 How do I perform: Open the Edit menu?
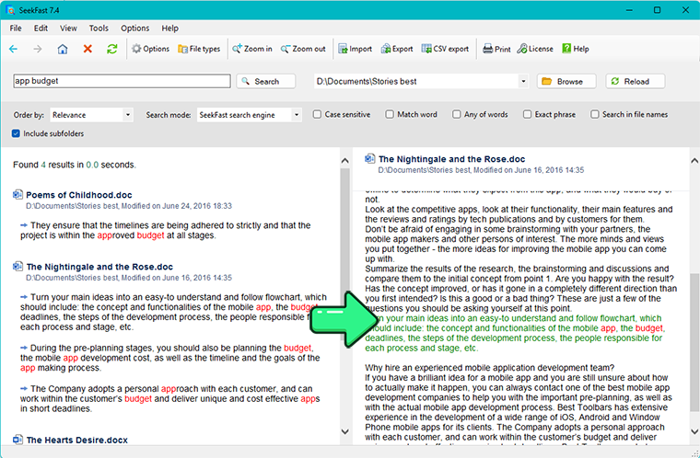point(41,29)
